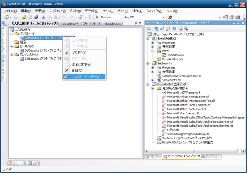Open the ツール menu

pyautogui.click(x=108, y=11)
